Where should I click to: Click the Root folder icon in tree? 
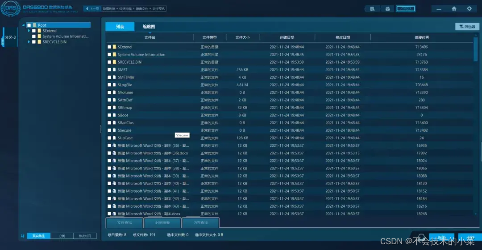34,25
